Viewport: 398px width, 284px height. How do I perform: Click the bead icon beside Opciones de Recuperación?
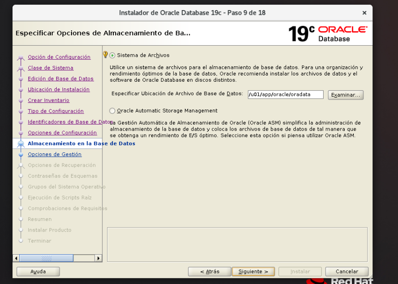(x=20, y=165)
